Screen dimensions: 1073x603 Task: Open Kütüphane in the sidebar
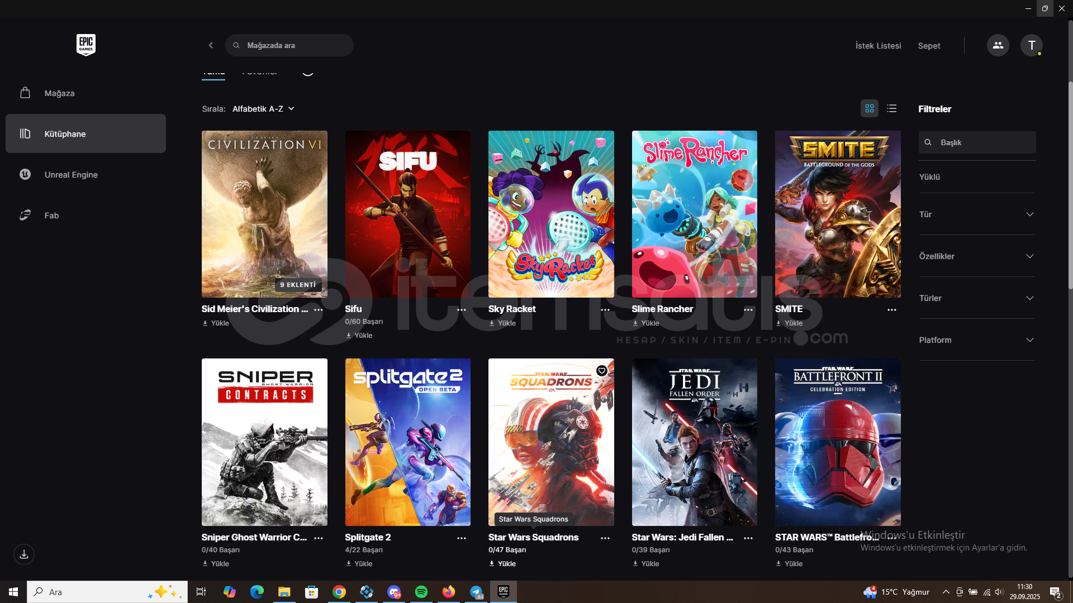86,134
